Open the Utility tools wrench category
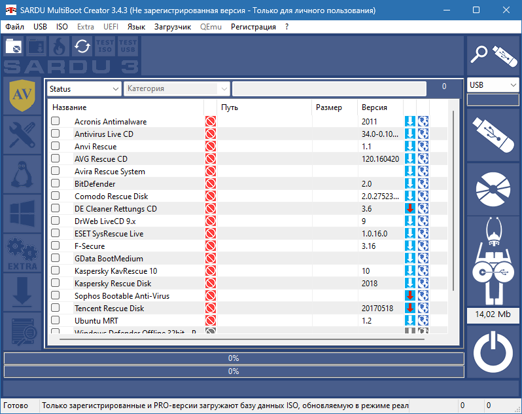The height and width of the screenshot is (414, 522). coord(22,135)
